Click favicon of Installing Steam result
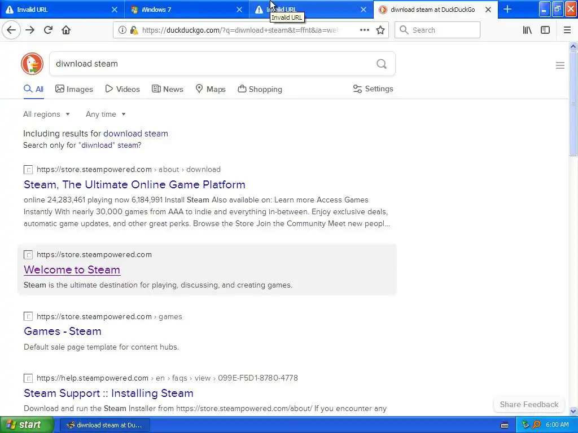This screenshot has height=433, width=578. coord(28,378)
